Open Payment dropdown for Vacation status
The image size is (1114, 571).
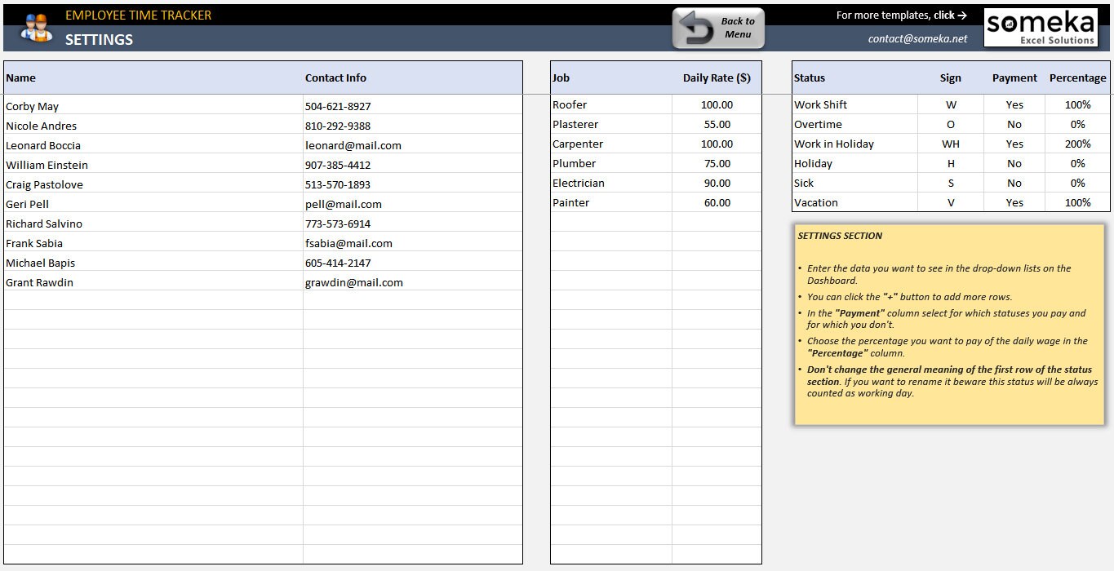1014,202
